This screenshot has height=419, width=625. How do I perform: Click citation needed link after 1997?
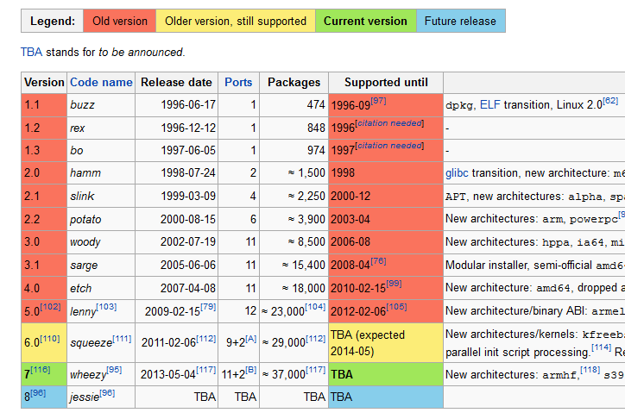click(x=389, y=146)
